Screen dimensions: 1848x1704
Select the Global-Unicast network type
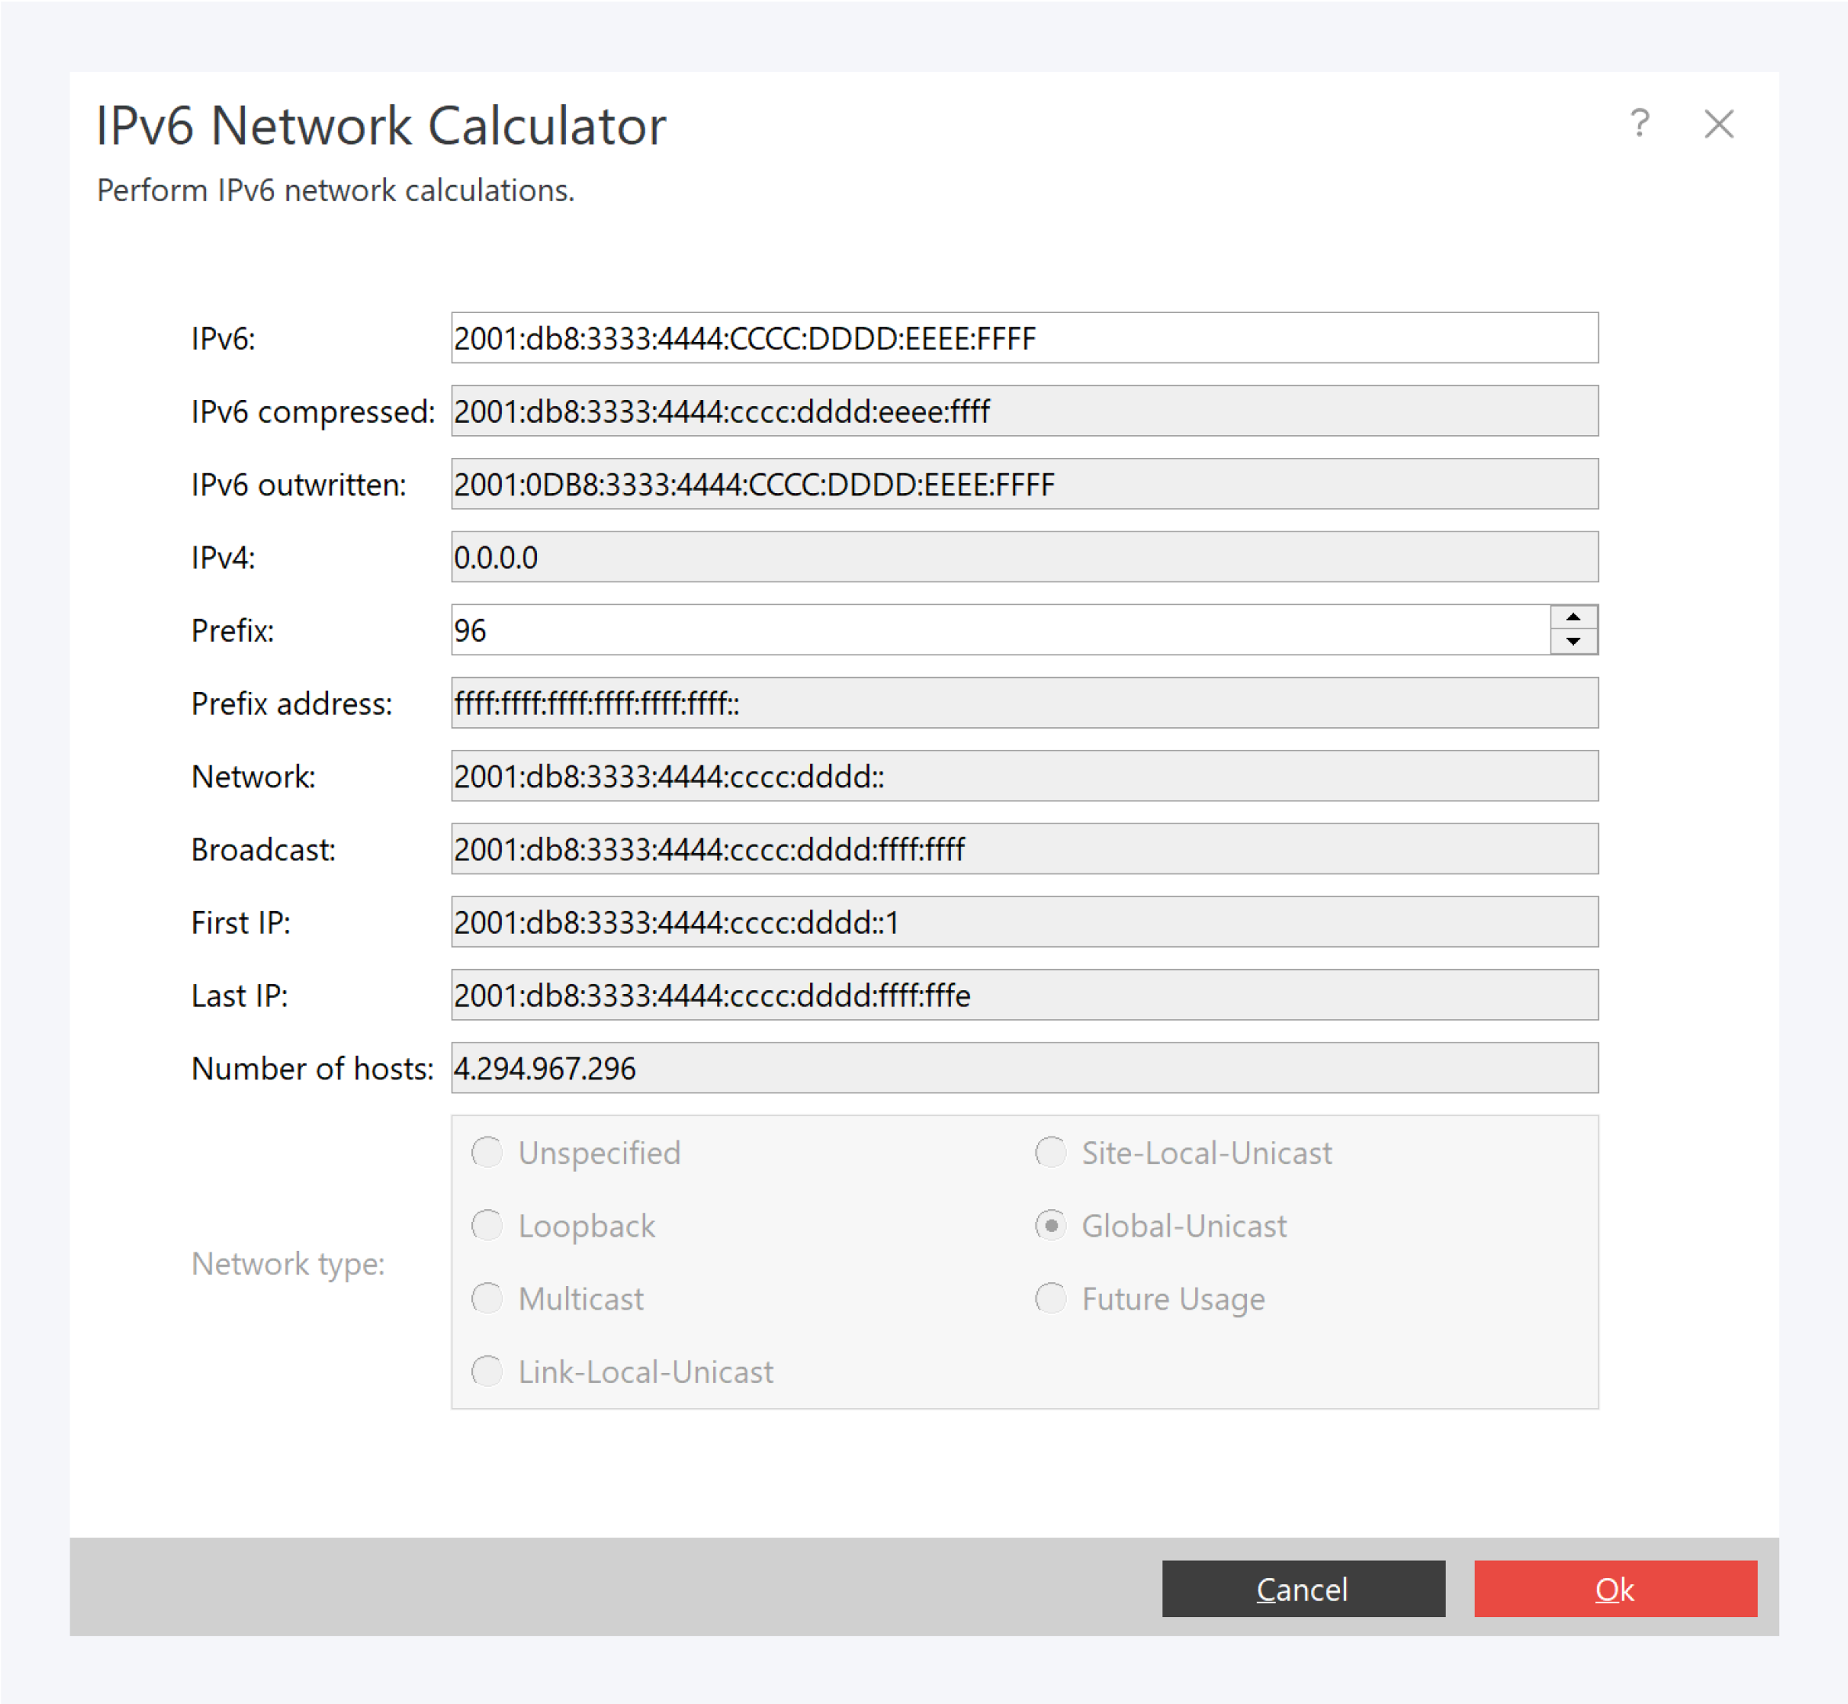point(1050,1226)
